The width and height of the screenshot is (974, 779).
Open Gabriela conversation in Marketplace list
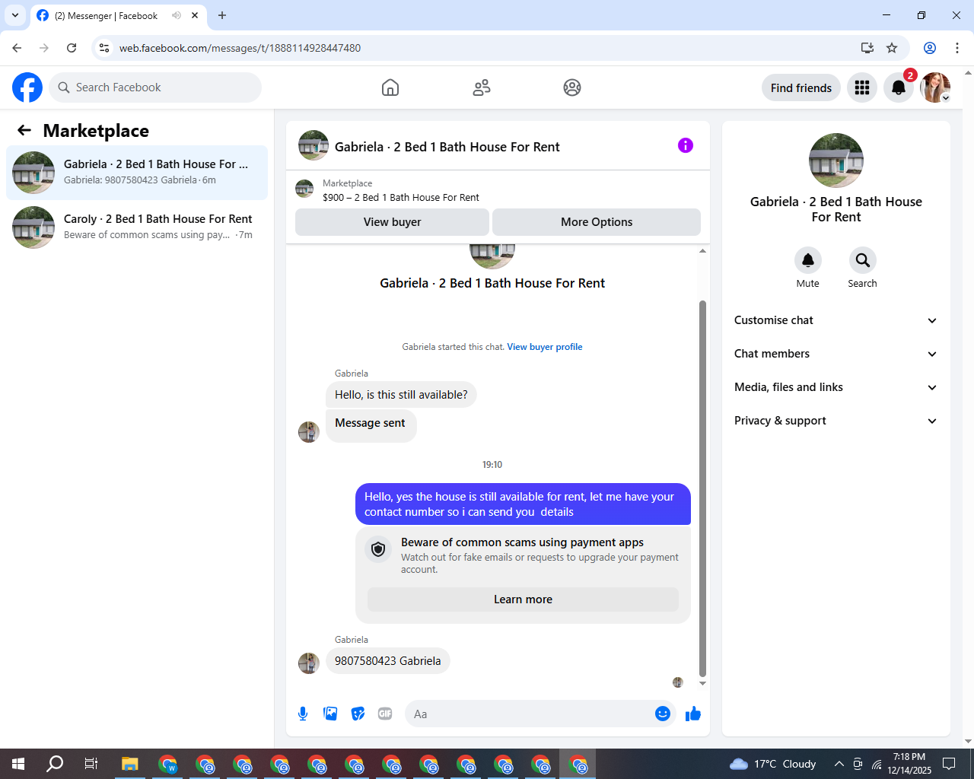tap(137, 173)
